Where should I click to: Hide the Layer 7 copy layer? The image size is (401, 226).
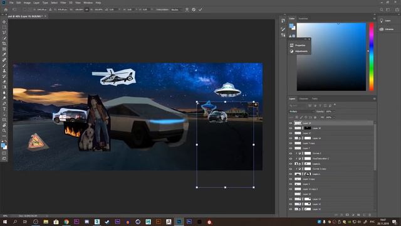coord(291,143)
